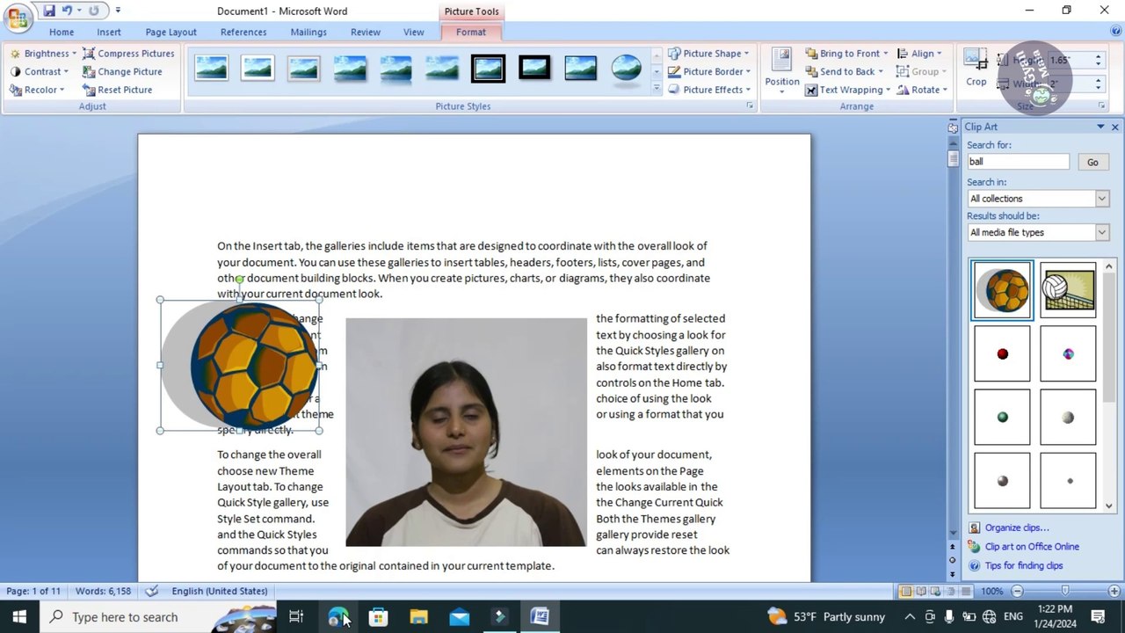Click the Compress Pictures command
The width and height of the screenshot is (1125, 633).
pyautogui.click(x=128, y=54)
